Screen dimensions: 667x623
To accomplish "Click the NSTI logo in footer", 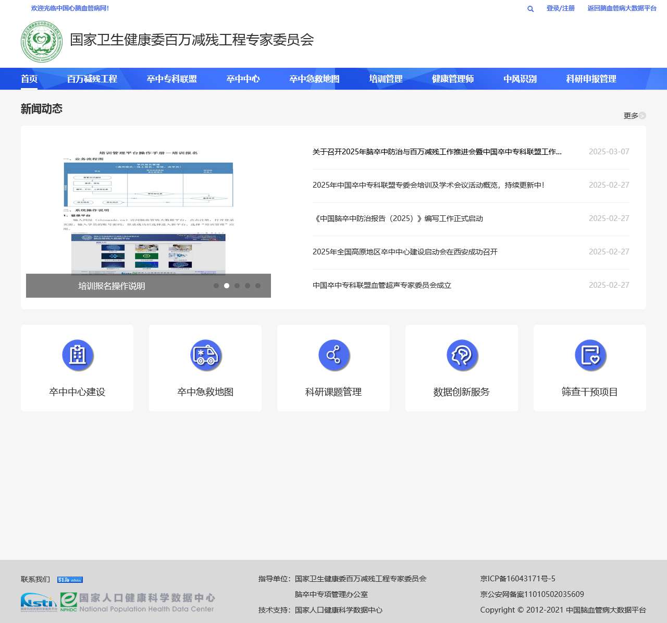I will [39, 602].
